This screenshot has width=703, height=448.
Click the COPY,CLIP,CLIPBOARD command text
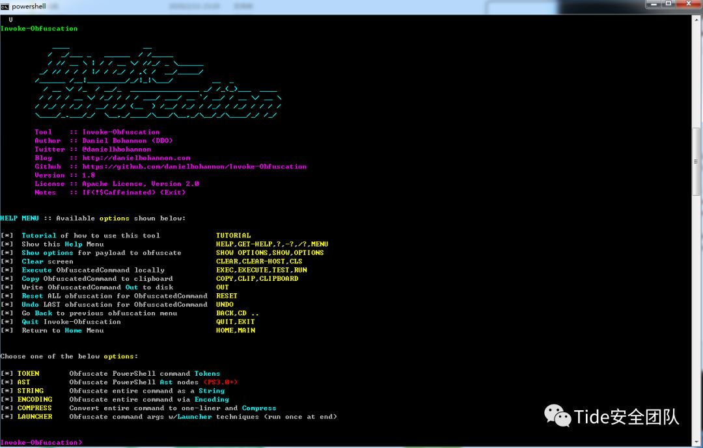[257, 279]
